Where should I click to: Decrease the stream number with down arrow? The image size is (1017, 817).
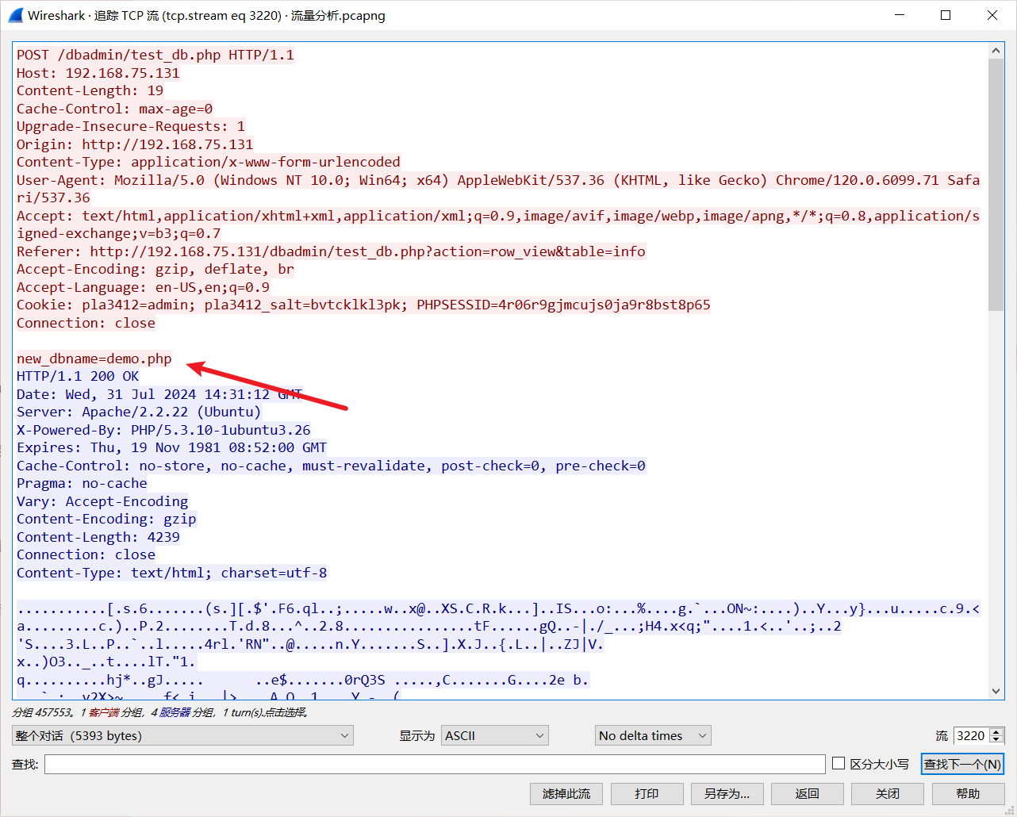click(997, 740)
